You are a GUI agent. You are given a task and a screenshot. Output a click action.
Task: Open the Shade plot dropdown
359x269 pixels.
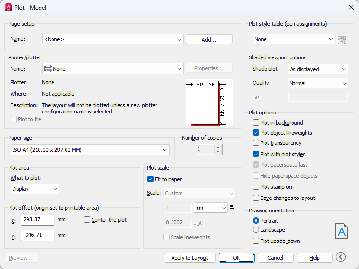(x=318, y=69)
